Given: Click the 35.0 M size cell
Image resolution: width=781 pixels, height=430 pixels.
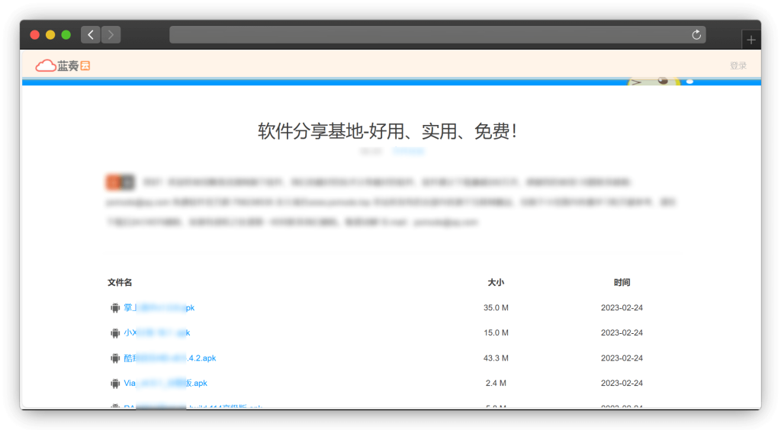Looking at the screenshot, I should [496, 307].
